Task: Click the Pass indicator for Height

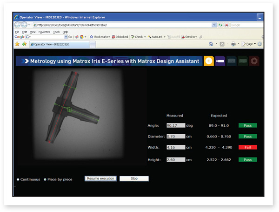Action: point(248,159)
